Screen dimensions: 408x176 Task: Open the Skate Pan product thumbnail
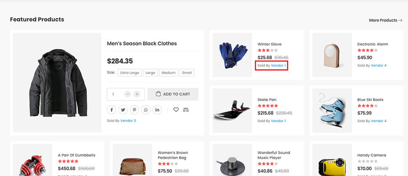point(232,110)
